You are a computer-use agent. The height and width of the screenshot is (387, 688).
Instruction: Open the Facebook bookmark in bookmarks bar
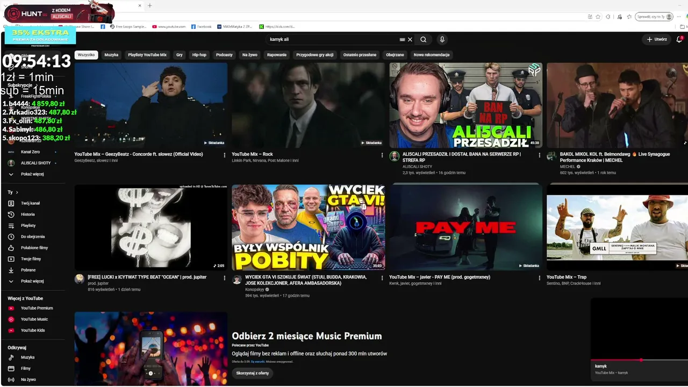coord(201,26)
